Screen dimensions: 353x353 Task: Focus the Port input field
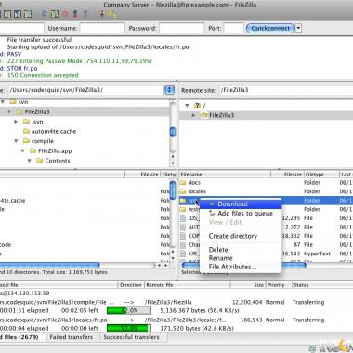(233, 28)
